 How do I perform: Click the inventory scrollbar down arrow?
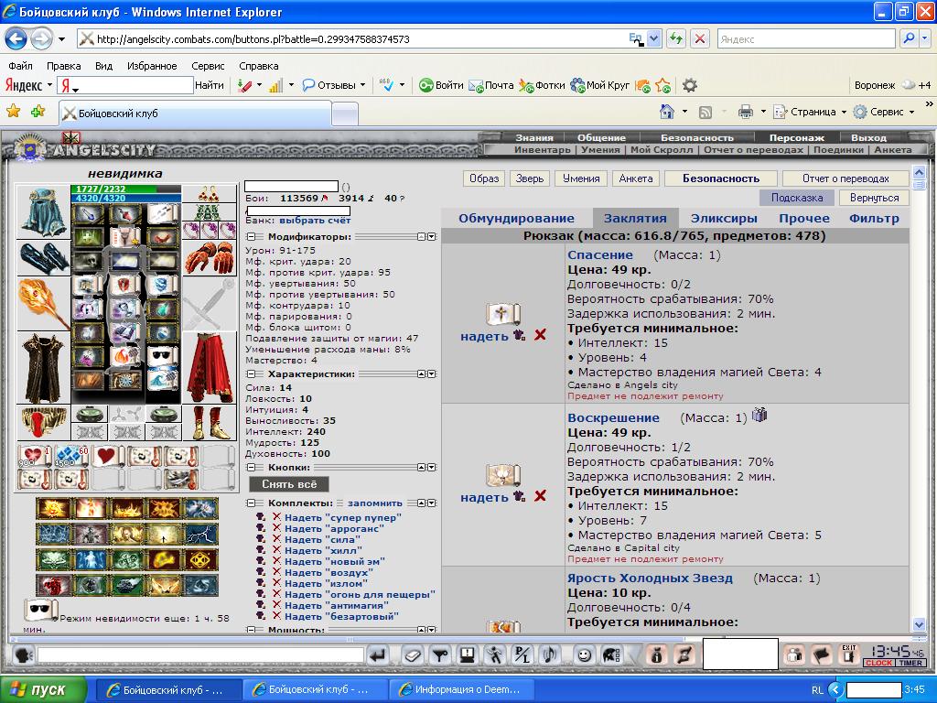919,624
